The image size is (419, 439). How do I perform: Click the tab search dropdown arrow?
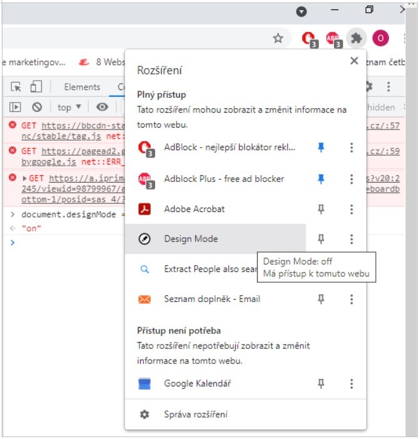click(x=301, y=11)
